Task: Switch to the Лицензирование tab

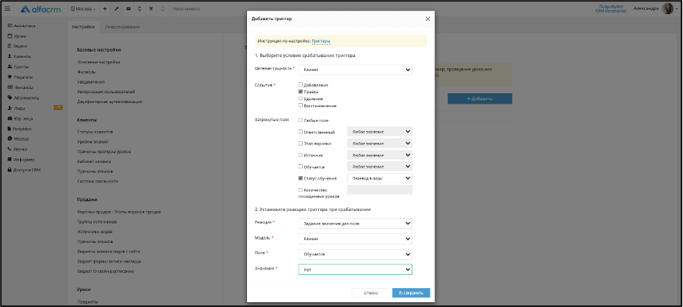Action: point(122,27)
